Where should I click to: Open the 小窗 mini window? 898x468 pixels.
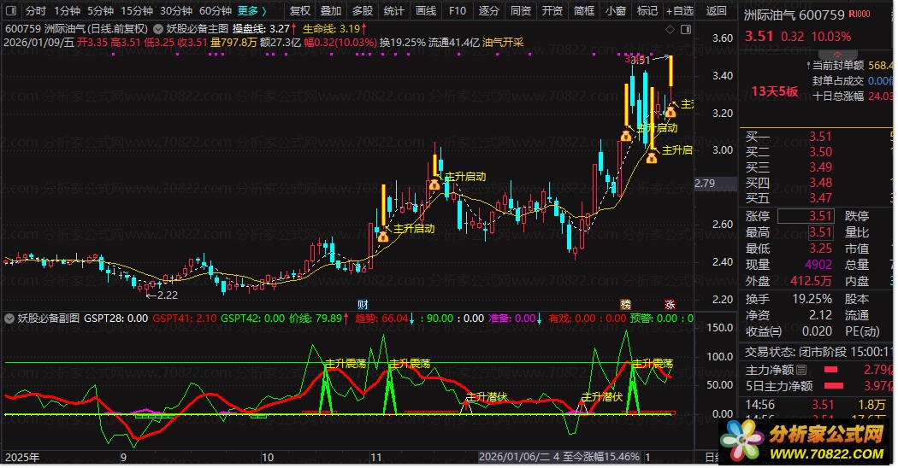(x=616, y=11)
